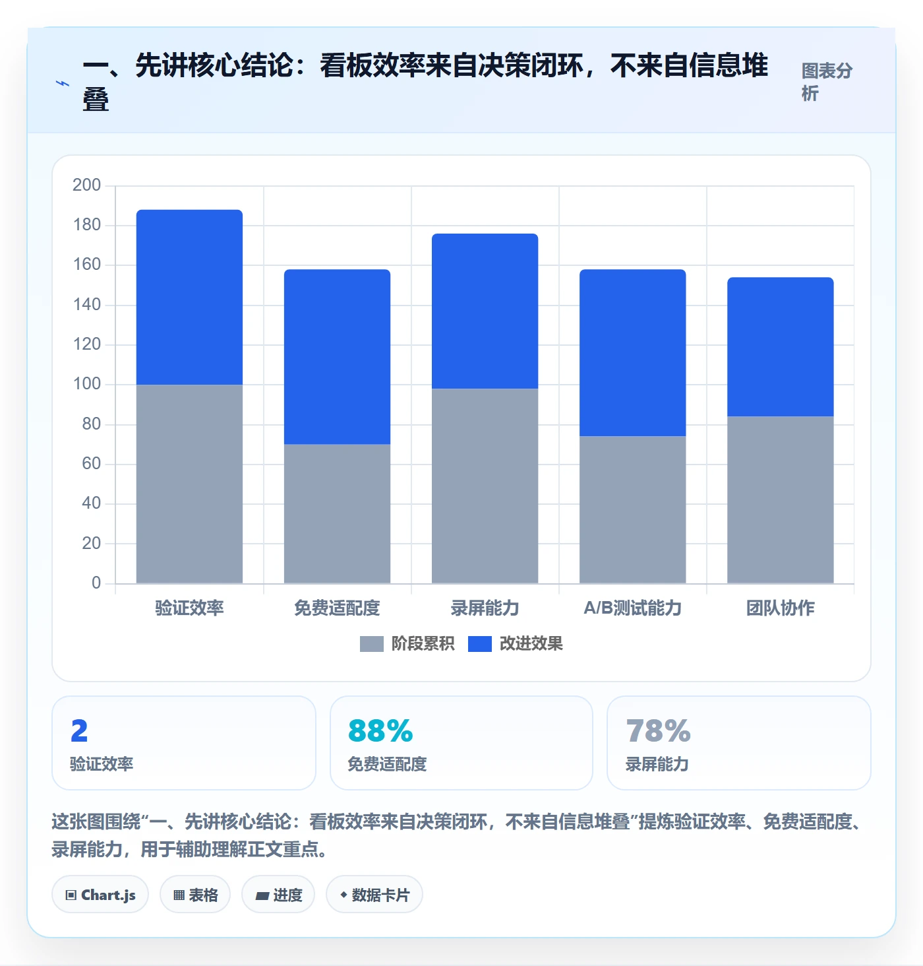This screenshot has height=966, width=923.
Task: Click the gray bar segment for A/B测试能力
Action: 632,509
